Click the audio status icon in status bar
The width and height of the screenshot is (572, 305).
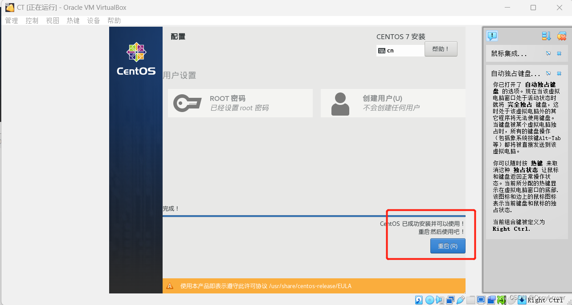tap(439, 300)
